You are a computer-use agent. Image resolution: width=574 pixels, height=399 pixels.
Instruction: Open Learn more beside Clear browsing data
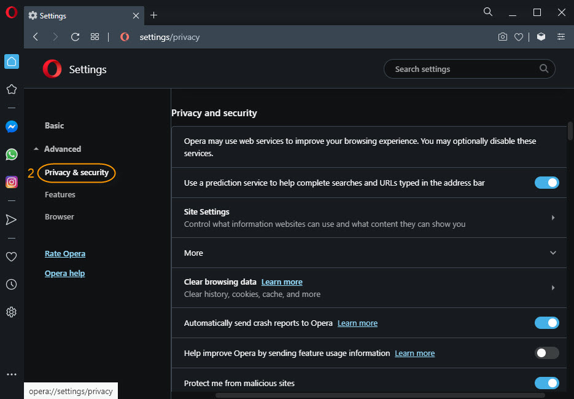(282, 282)
